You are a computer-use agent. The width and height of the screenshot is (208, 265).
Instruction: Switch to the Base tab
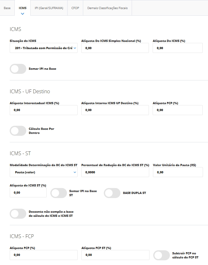(7, 8)
